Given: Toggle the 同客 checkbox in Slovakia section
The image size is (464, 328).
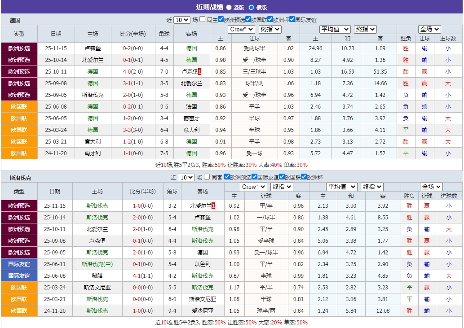Looking at the screenshot, I should coord(206,177).
